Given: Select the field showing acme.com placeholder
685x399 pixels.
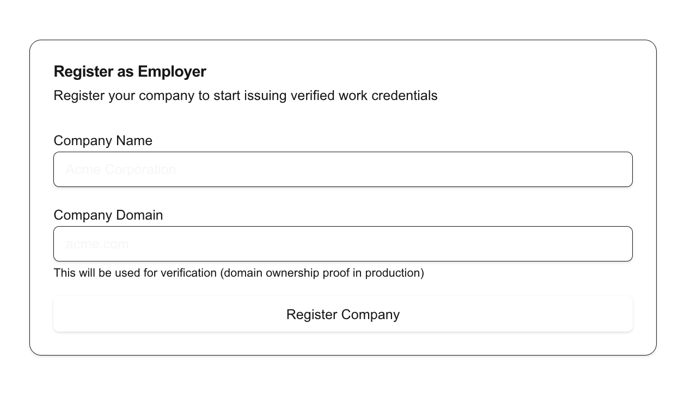Looking at the screenshot, I should pyautogui.click(x=342, y=244).
